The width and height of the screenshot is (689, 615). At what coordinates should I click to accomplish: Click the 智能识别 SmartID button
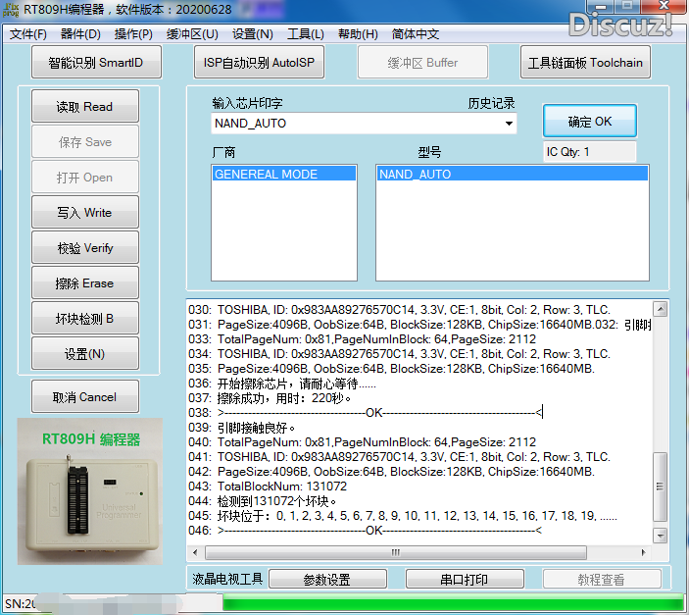95,63
